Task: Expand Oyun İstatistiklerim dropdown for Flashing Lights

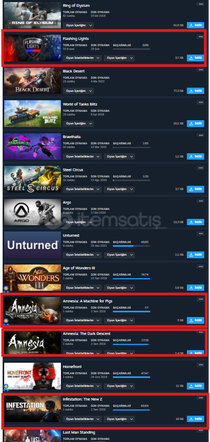Action: [82, 58]
